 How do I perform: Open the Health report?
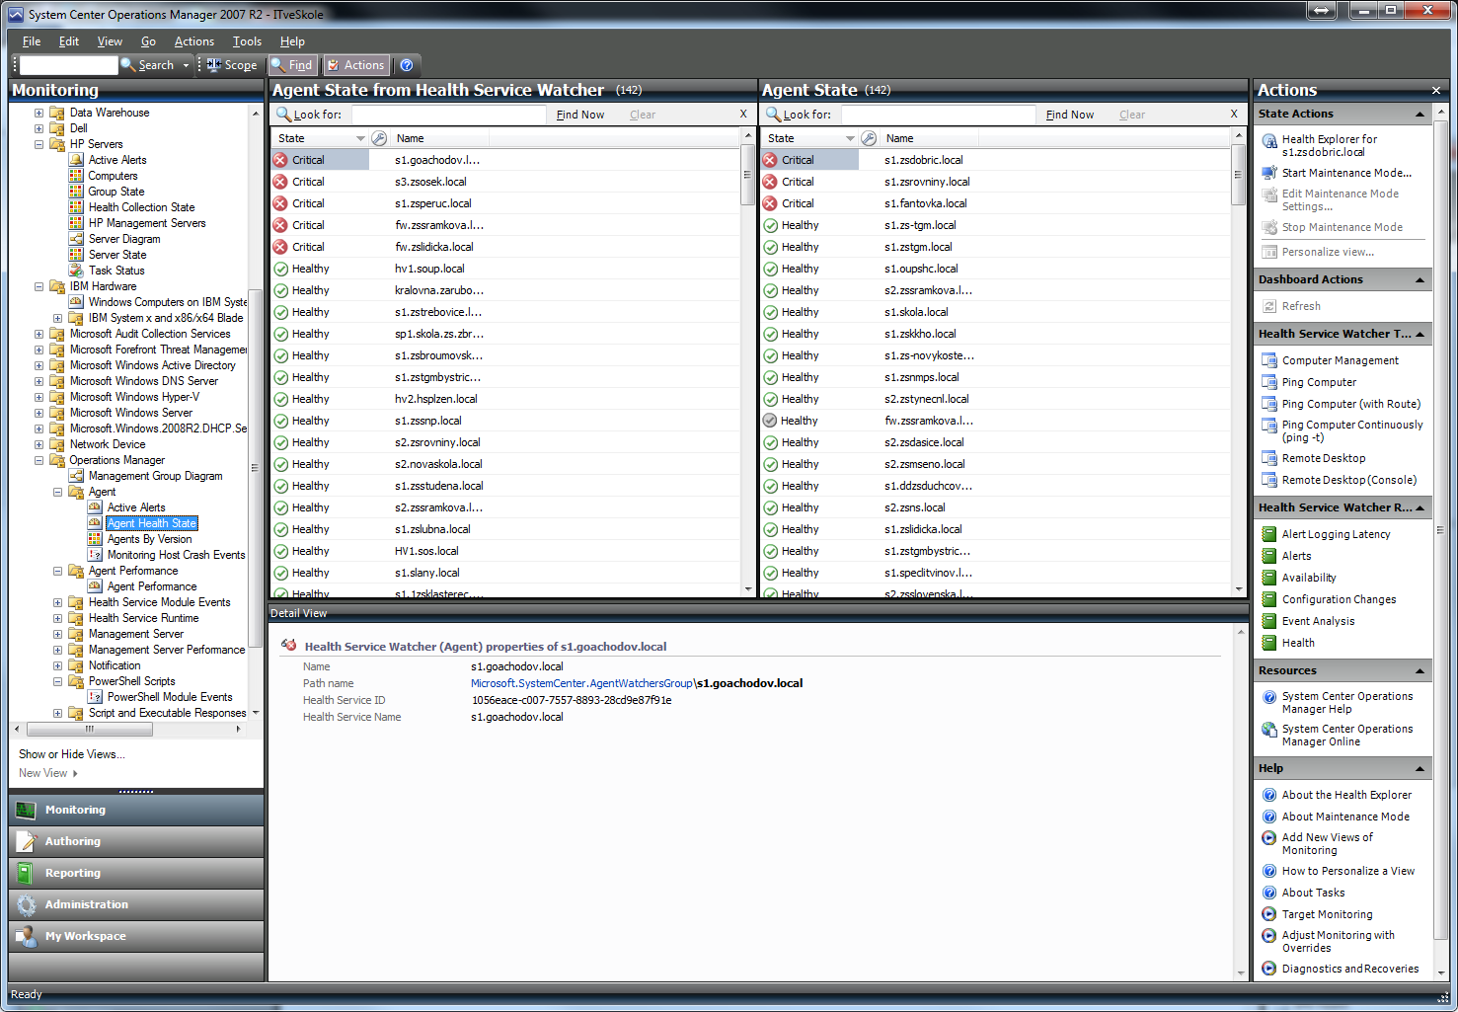pos(1298,643)
